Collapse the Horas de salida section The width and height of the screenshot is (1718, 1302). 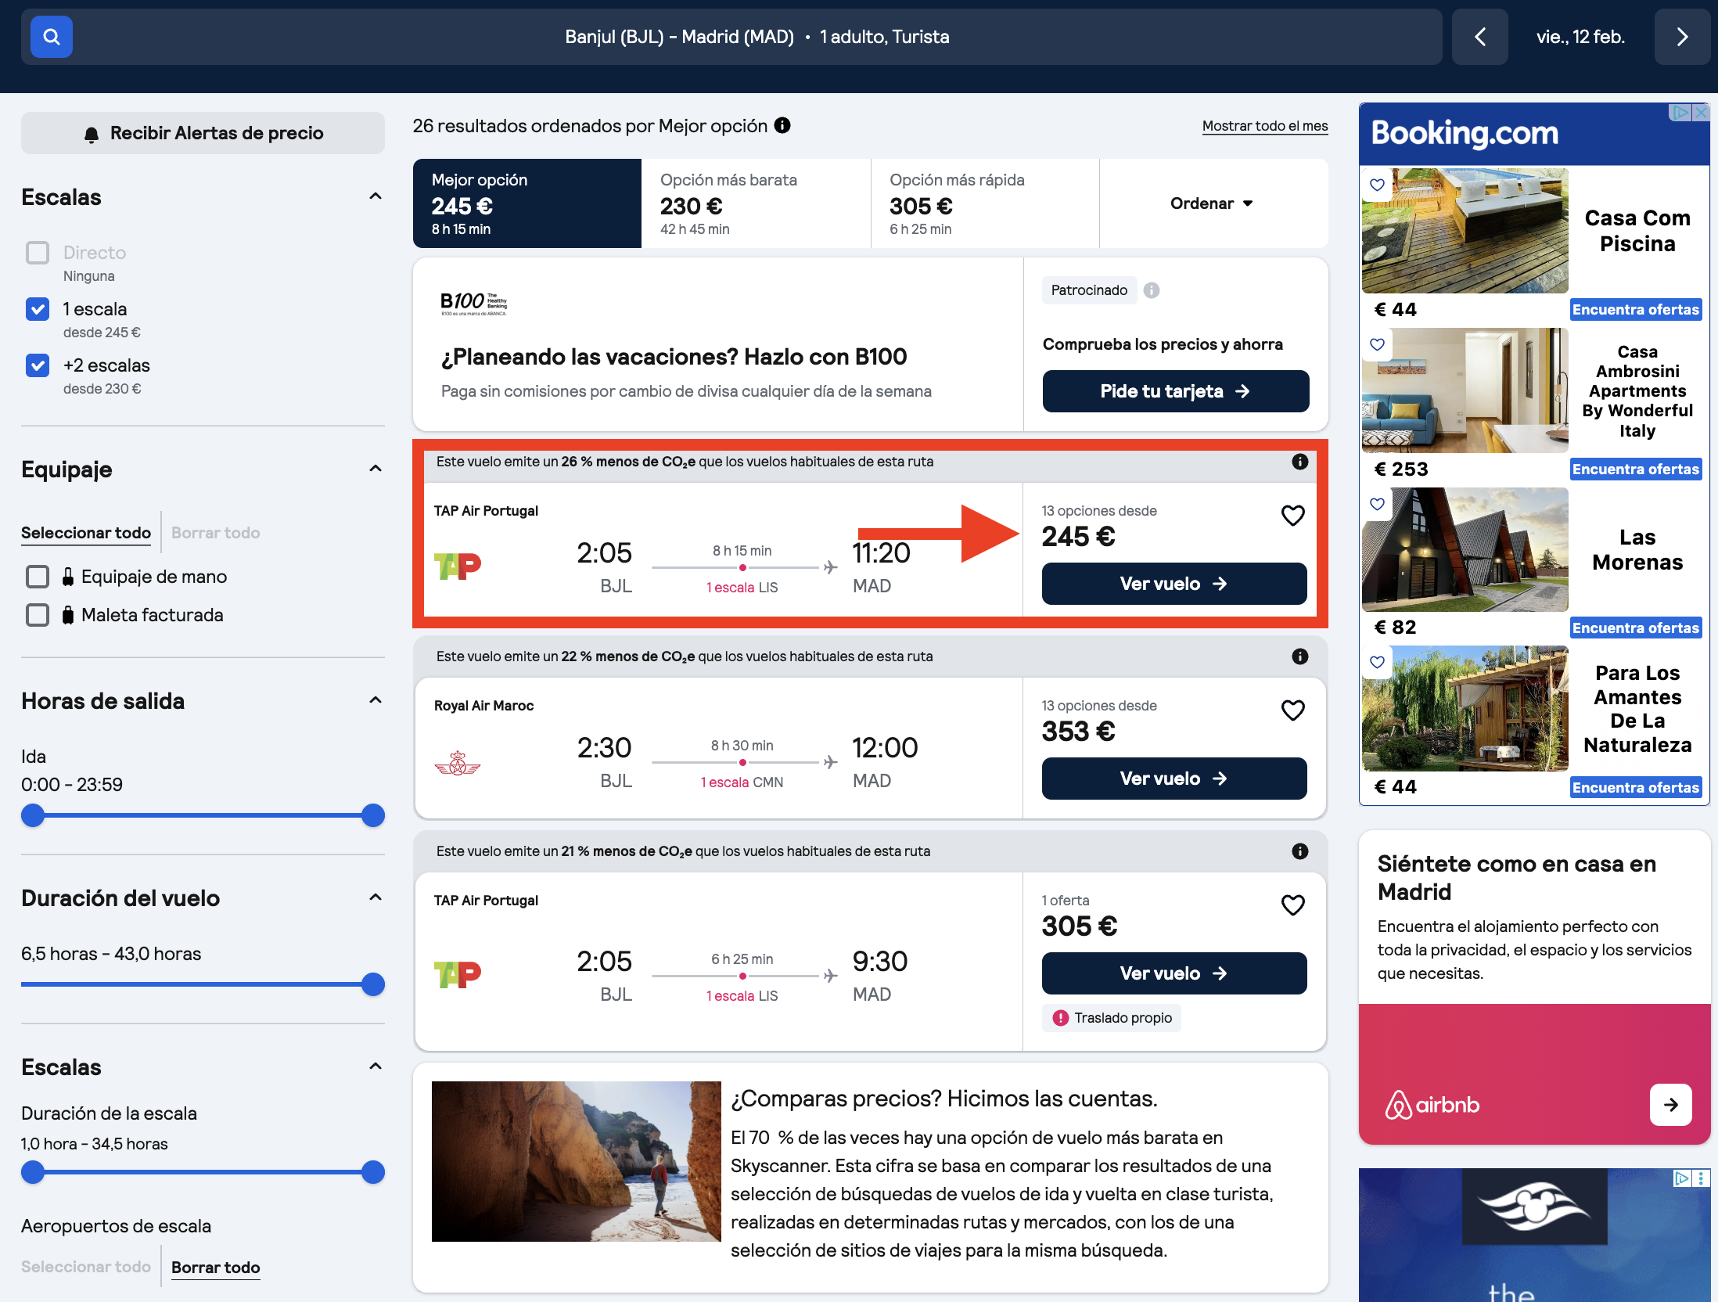[376, 700]
